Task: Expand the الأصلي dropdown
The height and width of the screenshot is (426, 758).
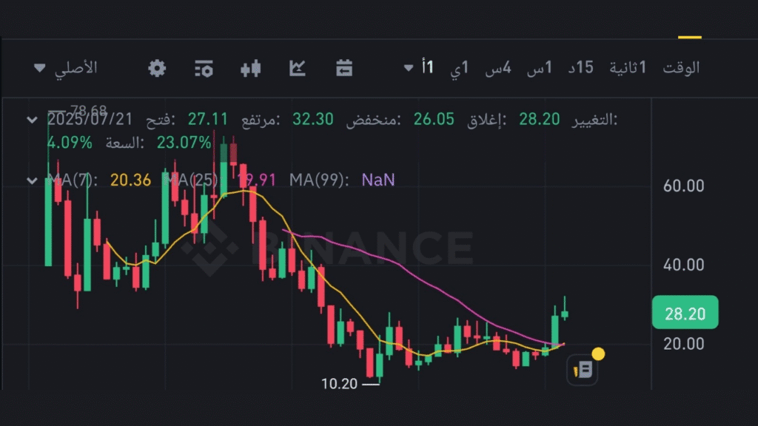Action: [x=66, y=68]
